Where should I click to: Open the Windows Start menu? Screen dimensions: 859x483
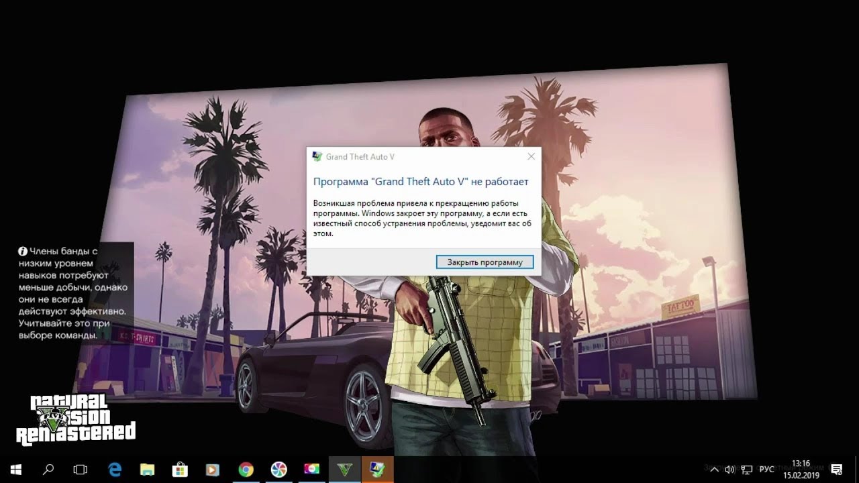pyautogui.click(x=16, y=470)
